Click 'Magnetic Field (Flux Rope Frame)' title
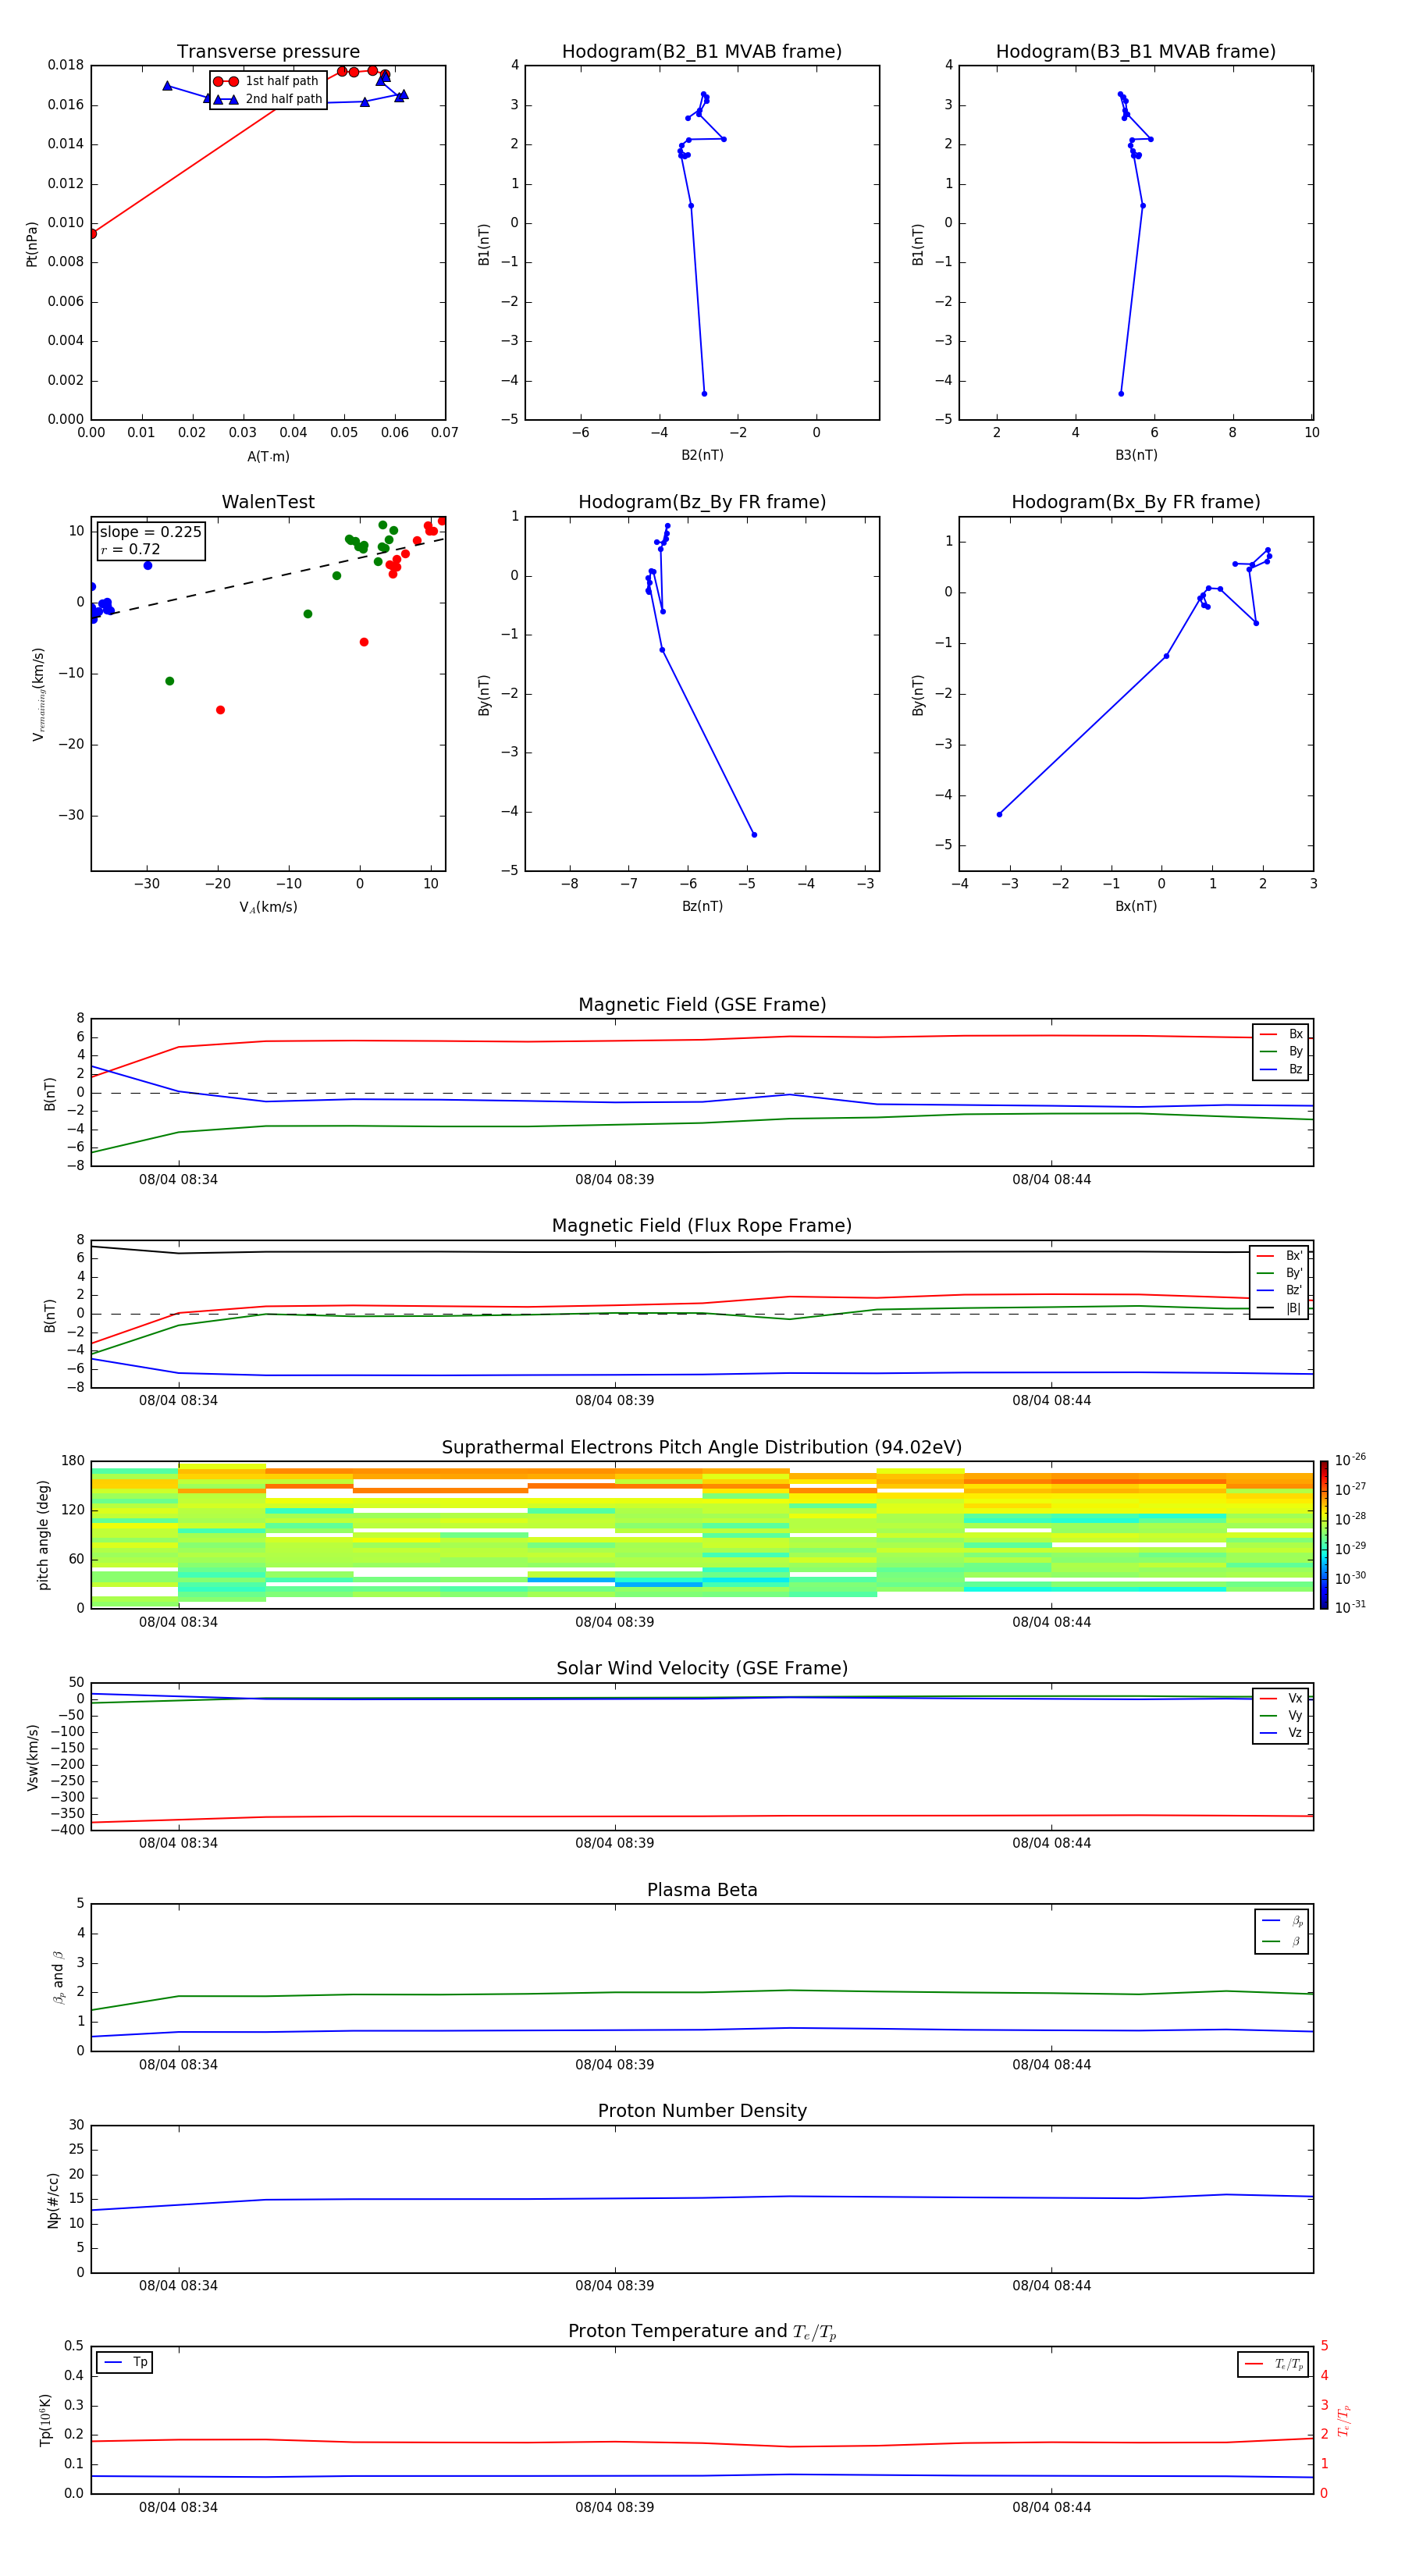This screenshot has width=1405, height=2576. coord(702,1226)
